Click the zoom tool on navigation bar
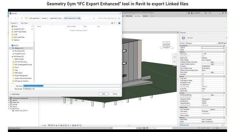235x132 pixels. tap(175, 62)
